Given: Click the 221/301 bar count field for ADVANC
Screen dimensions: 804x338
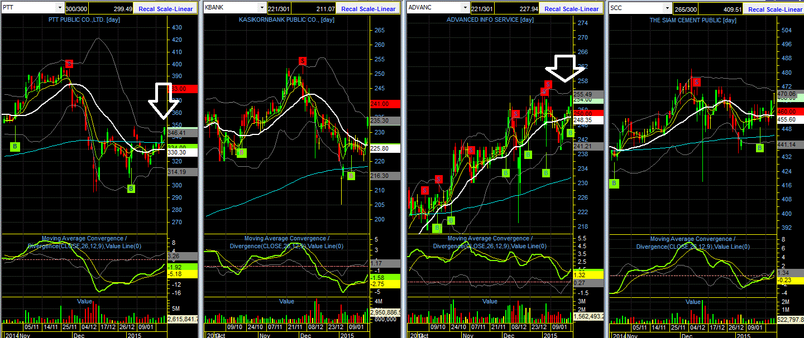Looking at the screenshot, I should tap(483, 8).
